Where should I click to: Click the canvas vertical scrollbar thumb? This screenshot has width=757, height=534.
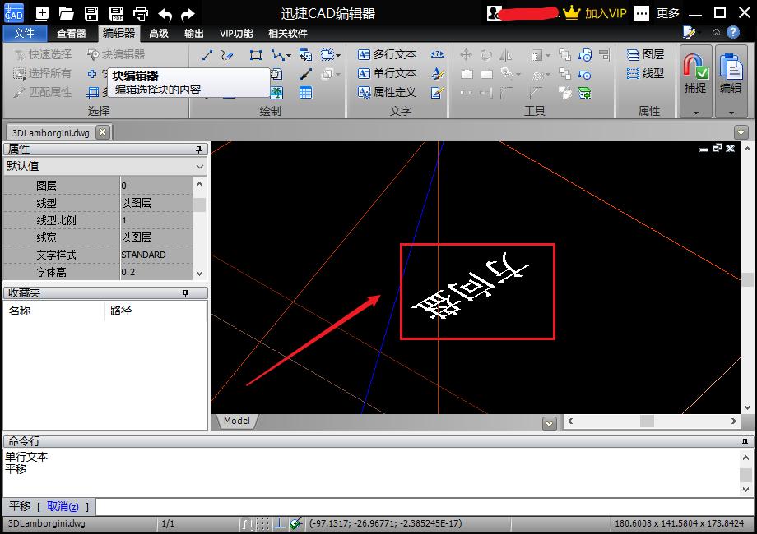coord(747,279)
